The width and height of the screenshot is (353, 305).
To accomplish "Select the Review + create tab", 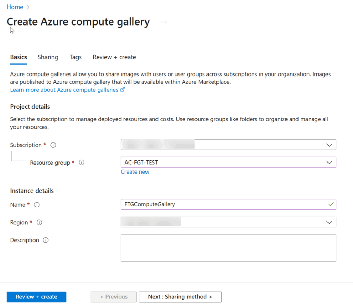I will pyautogui.click(x=114, y=57).
